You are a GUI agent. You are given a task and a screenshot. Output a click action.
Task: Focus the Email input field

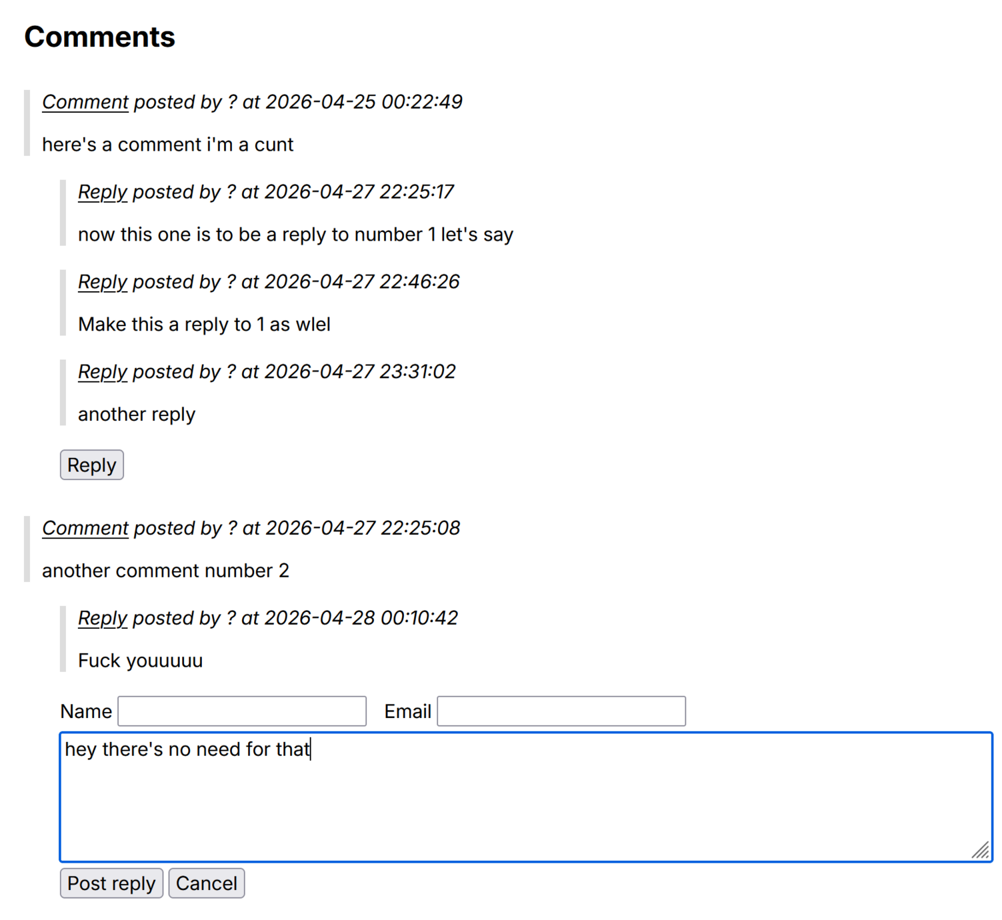click(x=561, y=711)
